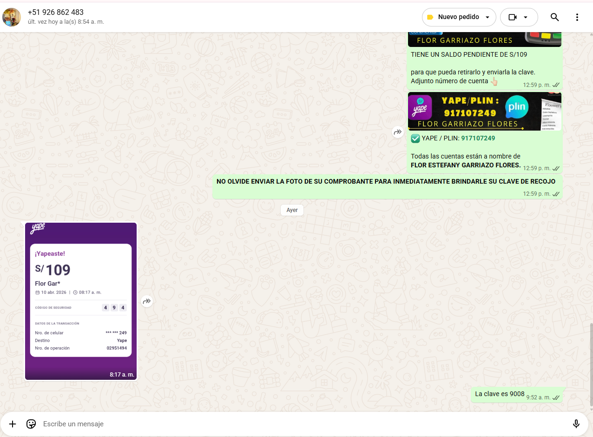Open contact info for +51 926 862 483
593x437 pixels.
pyautogui.click(x=56, y=13)
